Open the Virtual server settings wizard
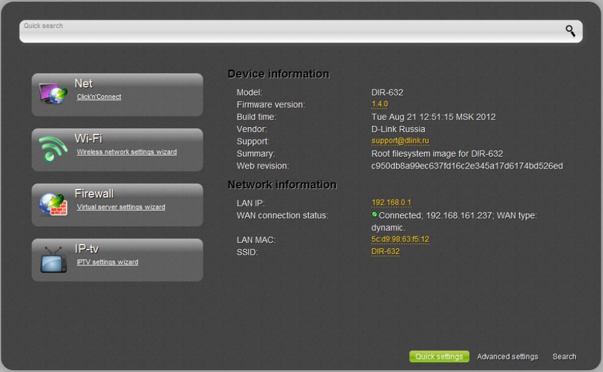 click(121, 207)
